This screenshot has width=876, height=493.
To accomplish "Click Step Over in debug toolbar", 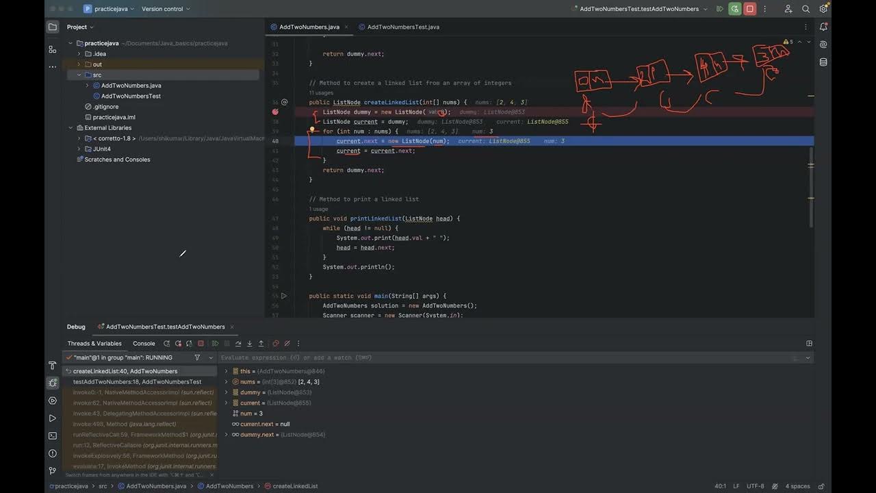I will (x=238, y=344).
